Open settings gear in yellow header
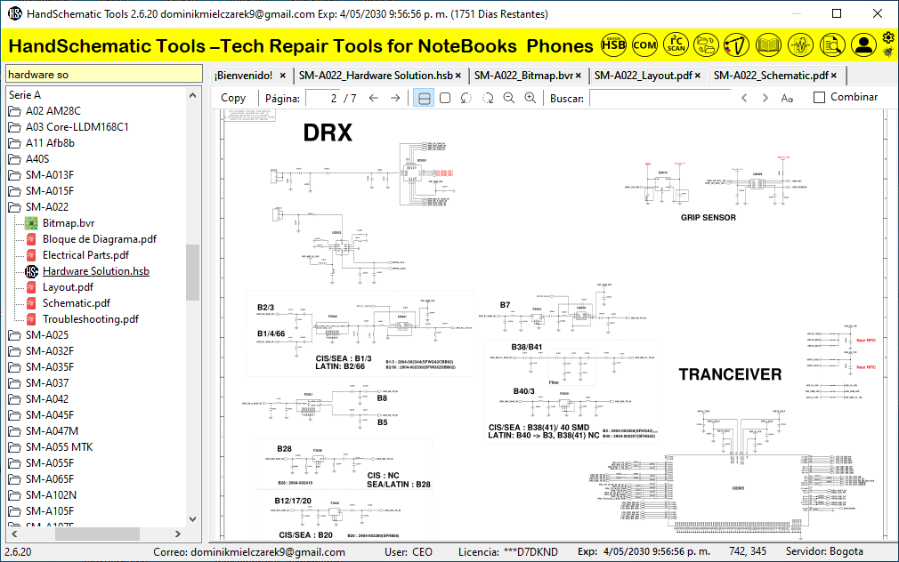This screenshot has height=562, width=899. click(x=888, y=38)
